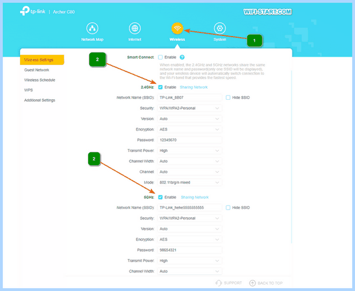Image resolution: width=355 pixels, height=291 pixels.
Task: Select Wireless Settings in sidebar
Action: tap(42, 60)
